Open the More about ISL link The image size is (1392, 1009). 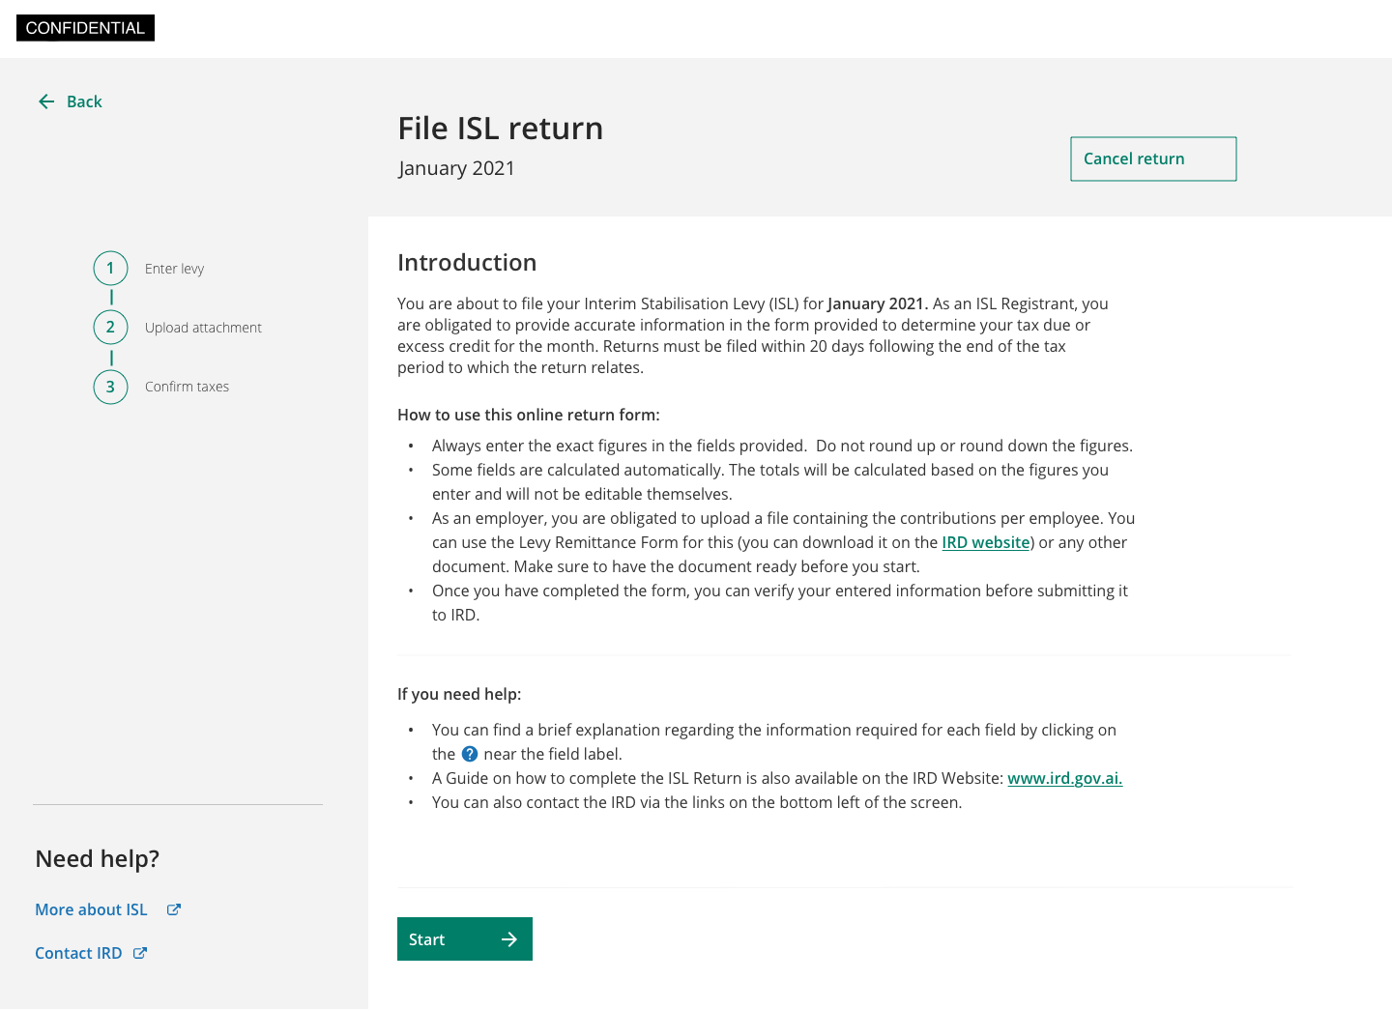[x=91, y=909]
